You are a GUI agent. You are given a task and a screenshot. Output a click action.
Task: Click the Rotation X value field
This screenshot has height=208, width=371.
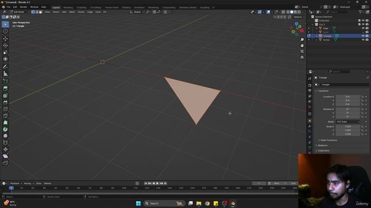(x=348, y=109)
